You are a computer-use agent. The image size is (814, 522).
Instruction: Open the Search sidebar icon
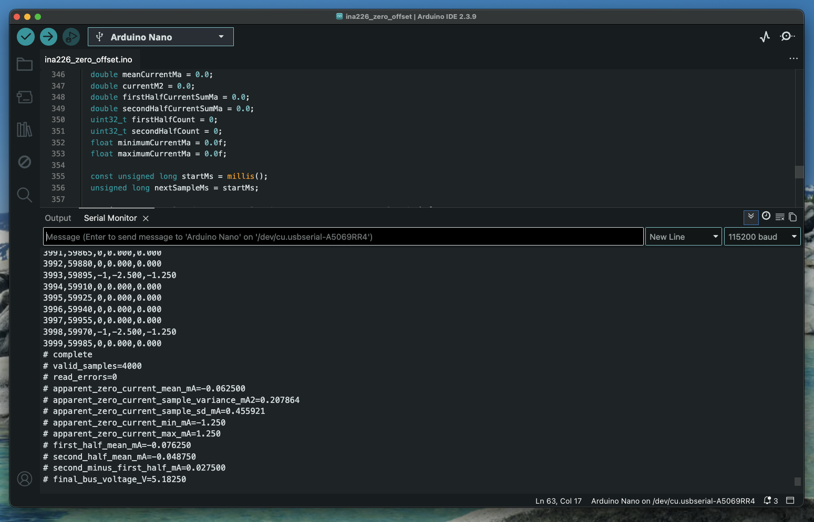coord(25,195)
